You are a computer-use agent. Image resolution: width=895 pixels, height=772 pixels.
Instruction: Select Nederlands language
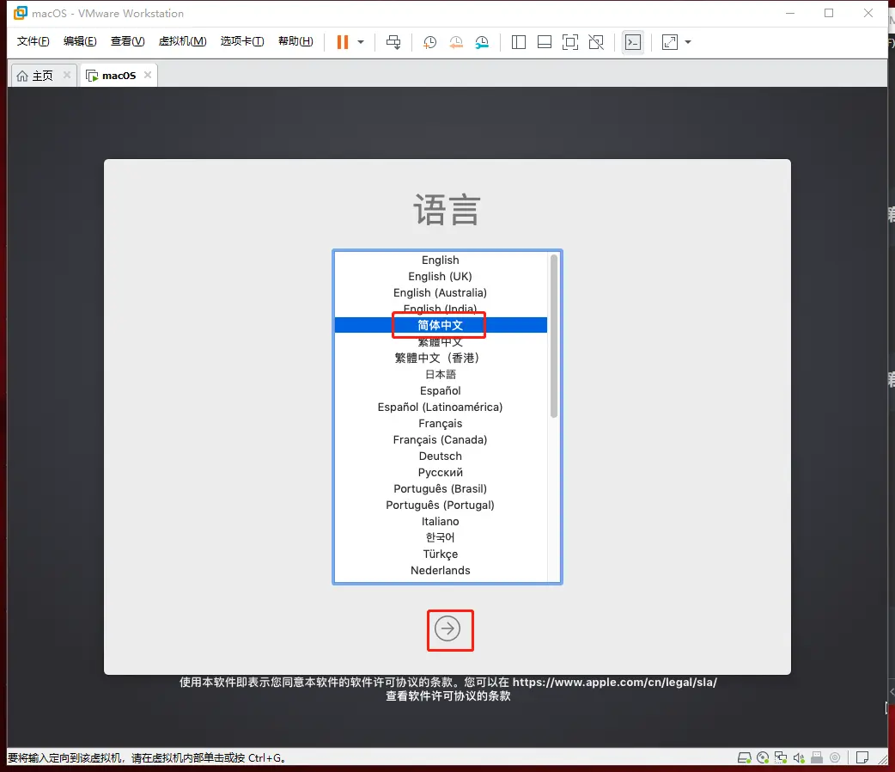(440, 570)
